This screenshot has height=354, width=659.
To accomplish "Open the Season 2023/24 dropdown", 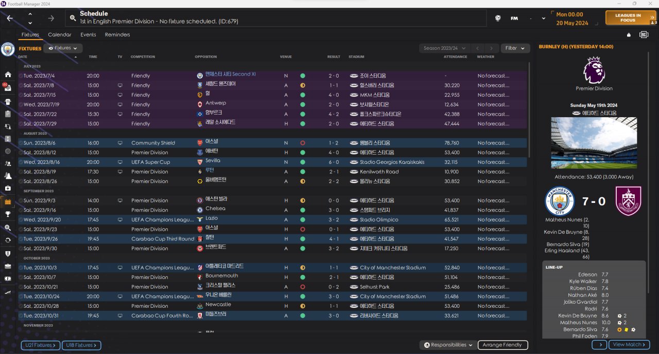I will point(445,48).
